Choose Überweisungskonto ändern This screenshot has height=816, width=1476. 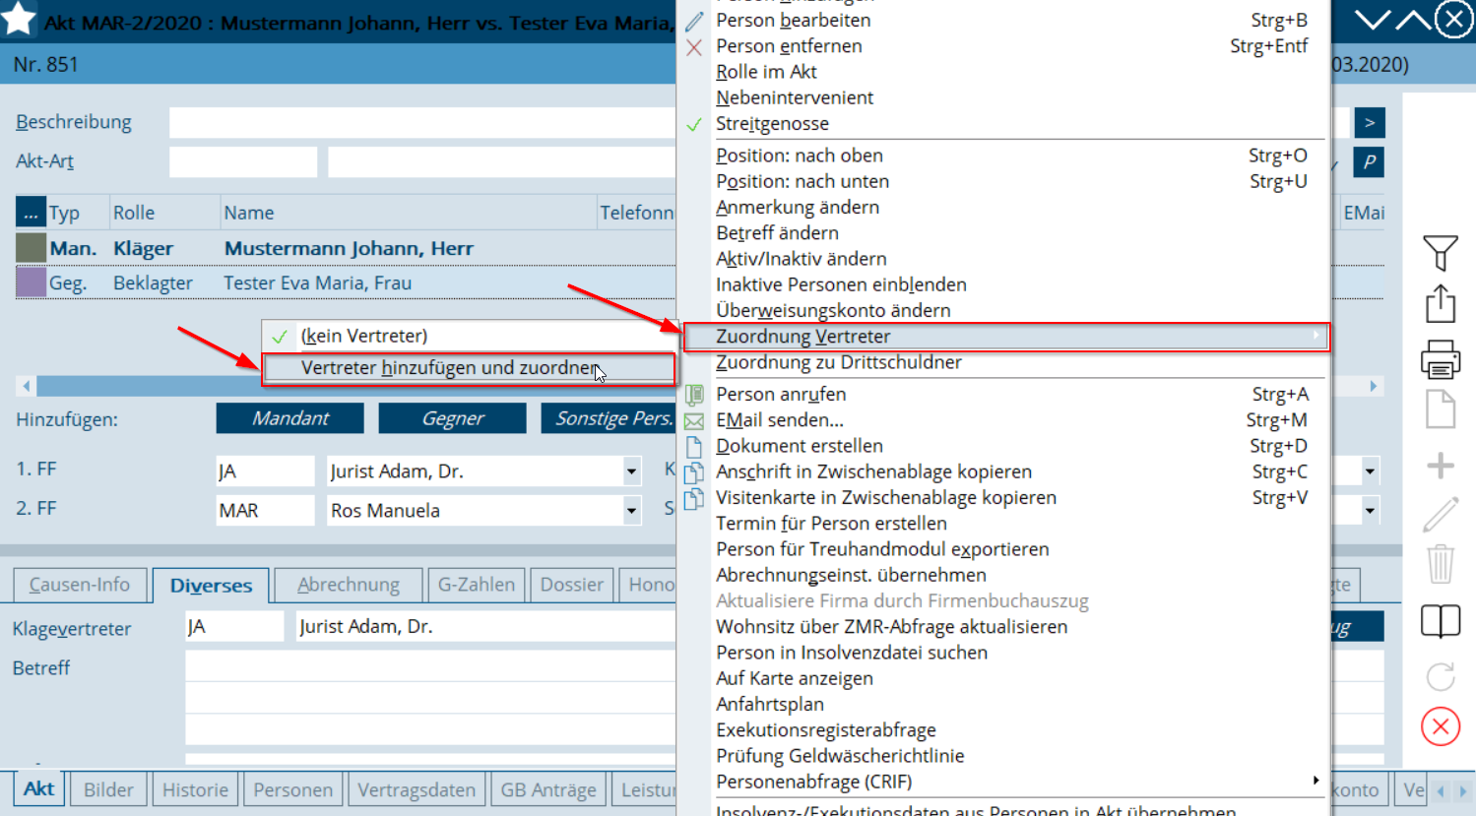coord(1004,310)
